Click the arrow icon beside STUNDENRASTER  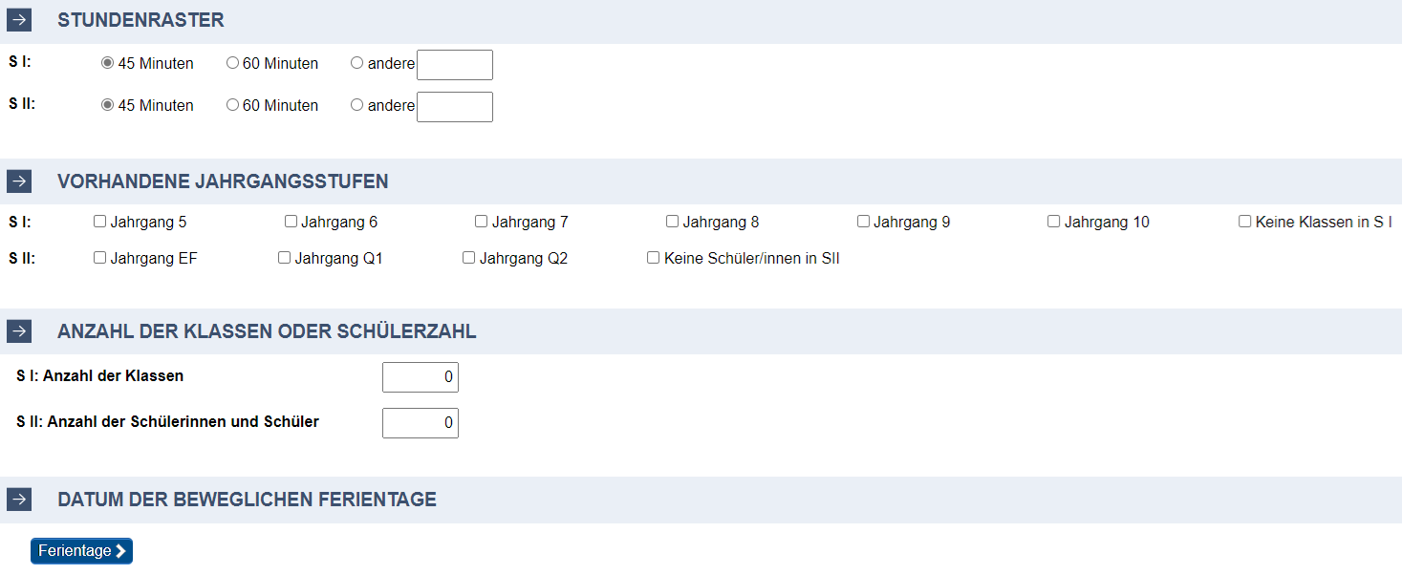point(19,20)
